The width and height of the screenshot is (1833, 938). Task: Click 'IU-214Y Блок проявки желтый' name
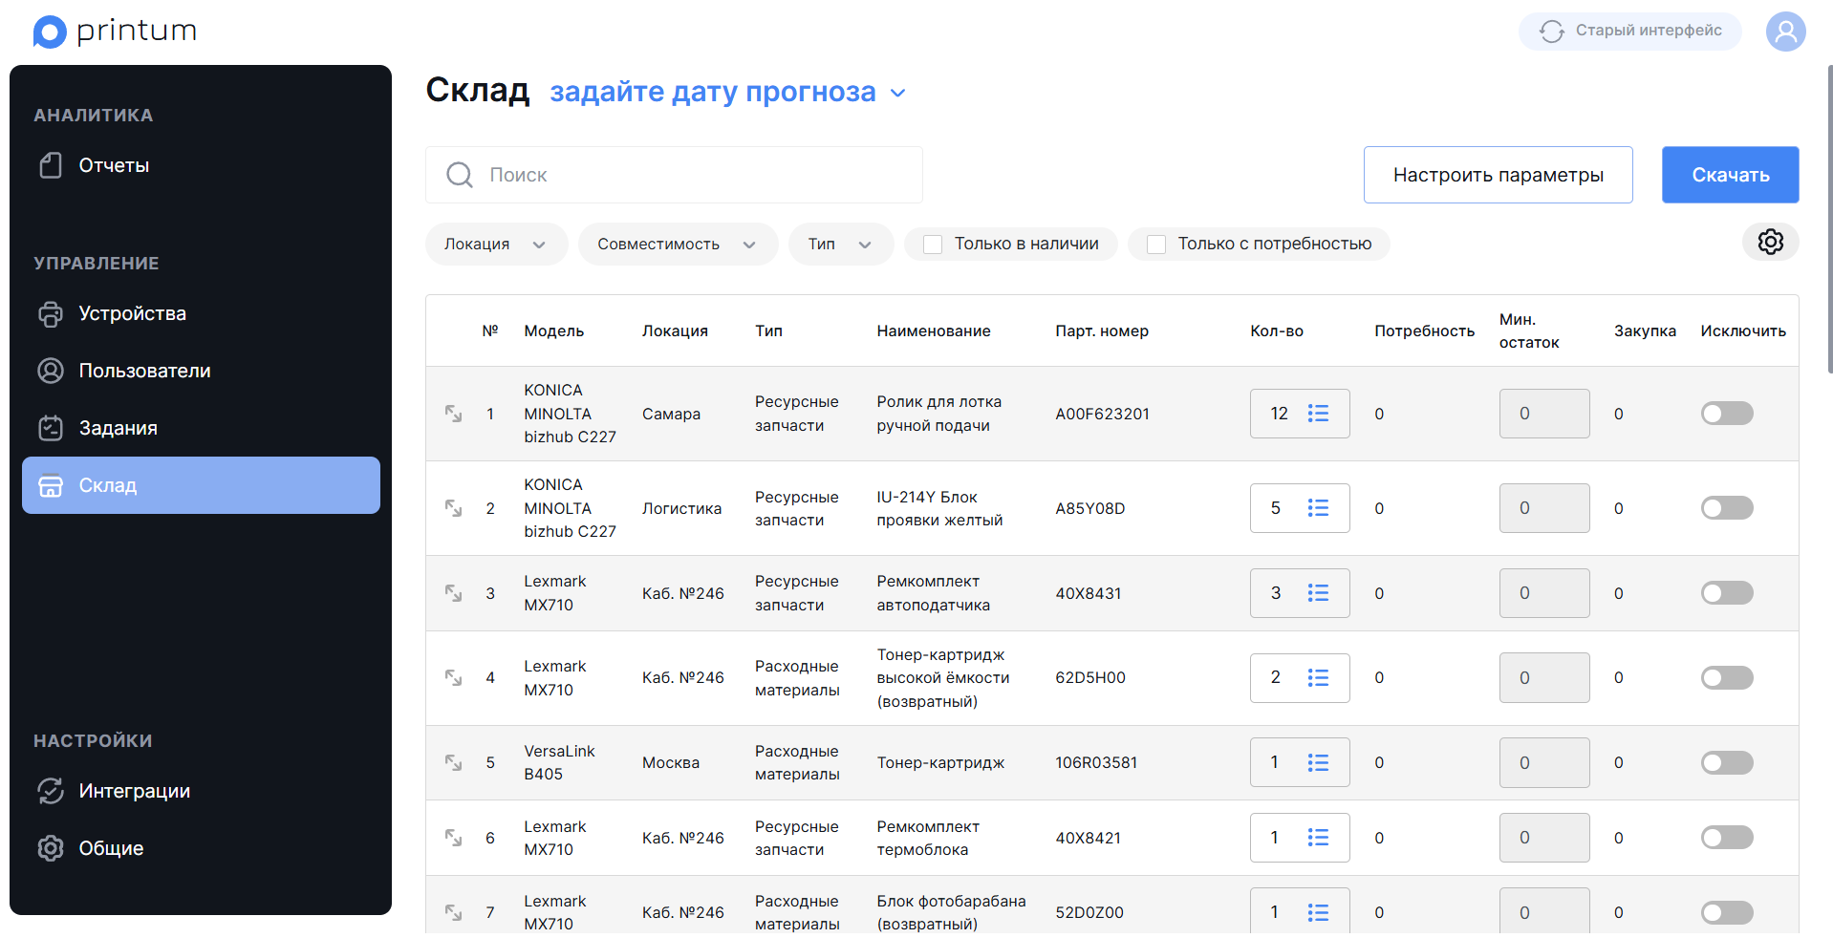(x=939, y=508)
